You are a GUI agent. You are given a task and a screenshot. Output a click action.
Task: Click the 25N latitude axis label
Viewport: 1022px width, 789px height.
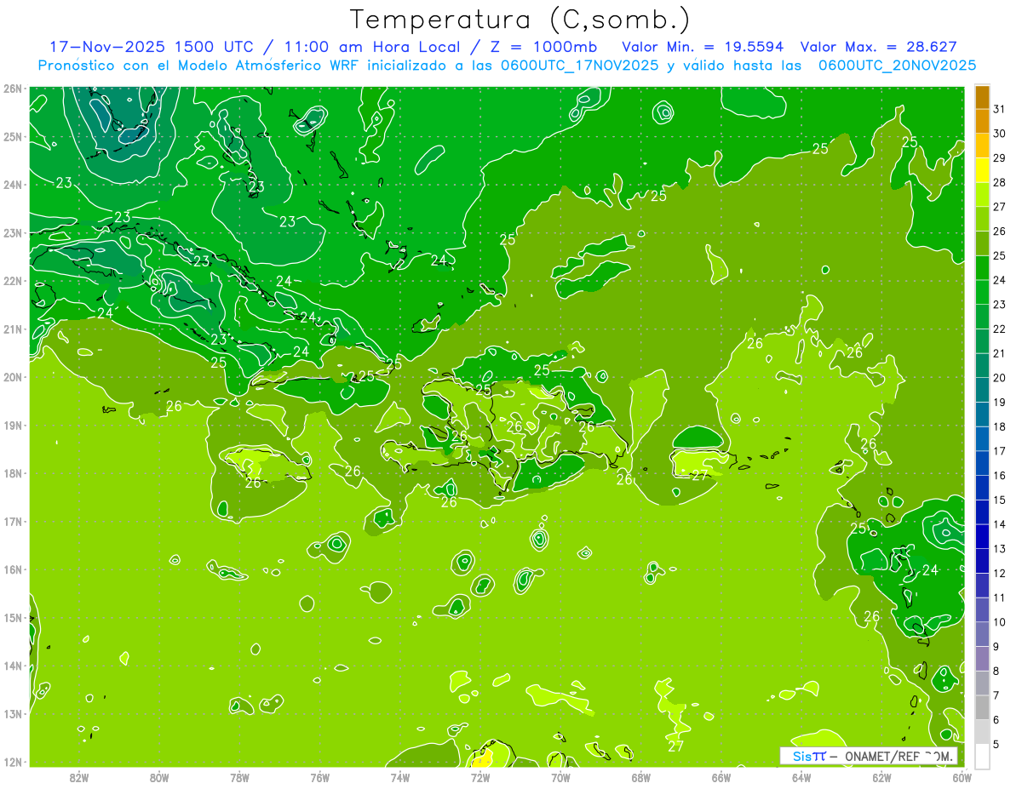[13, 137]
